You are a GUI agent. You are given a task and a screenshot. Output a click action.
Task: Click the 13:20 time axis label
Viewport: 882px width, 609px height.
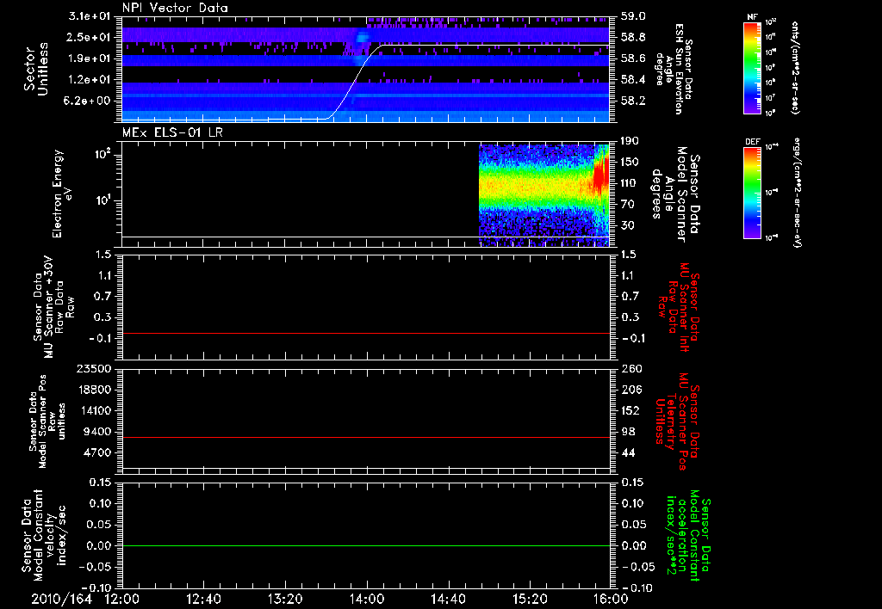(285, 599)
